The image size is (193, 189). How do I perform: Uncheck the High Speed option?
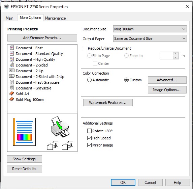point(89,138)
